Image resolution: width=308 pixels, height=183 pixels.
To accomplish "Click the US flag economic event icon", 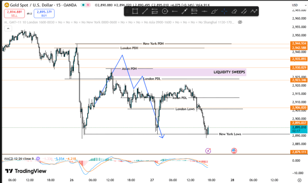I will (x=234, y=151).
